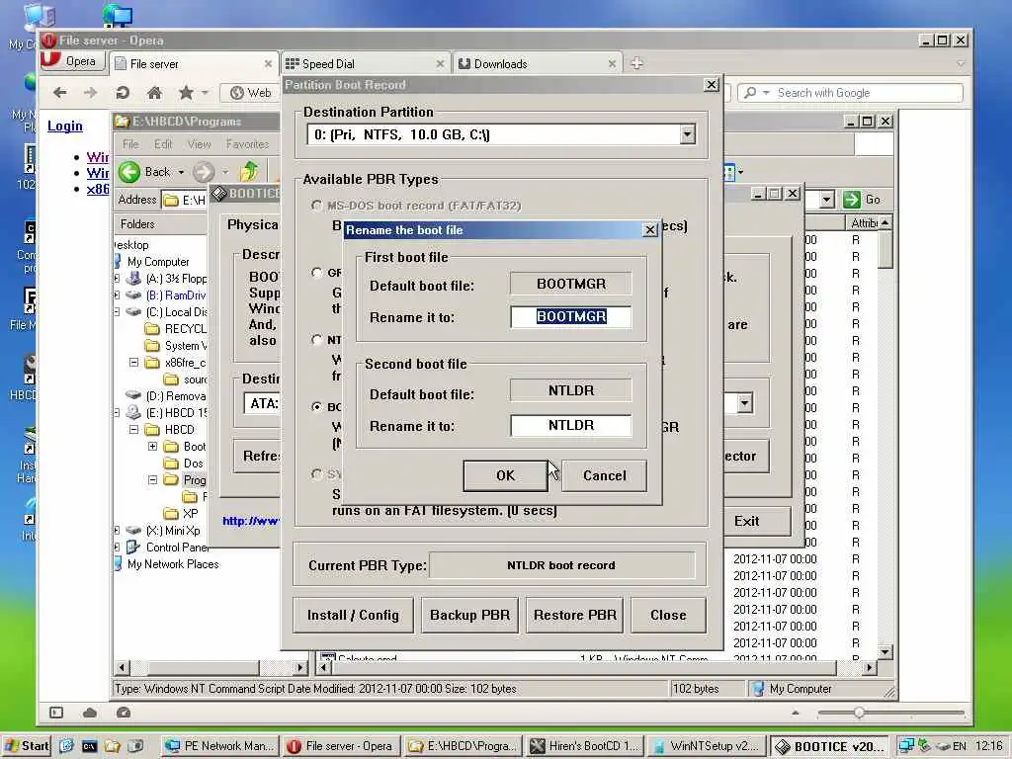The image size is (1012, 759).
Task: Open the Explorer File menu
Action: [x=130, y=144]
